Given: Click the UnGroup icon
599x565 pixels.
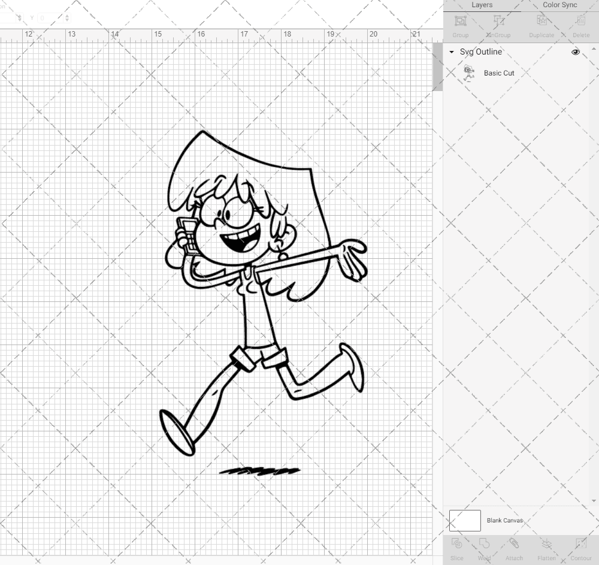Looking at the screenshot, I should coord(498,22).
